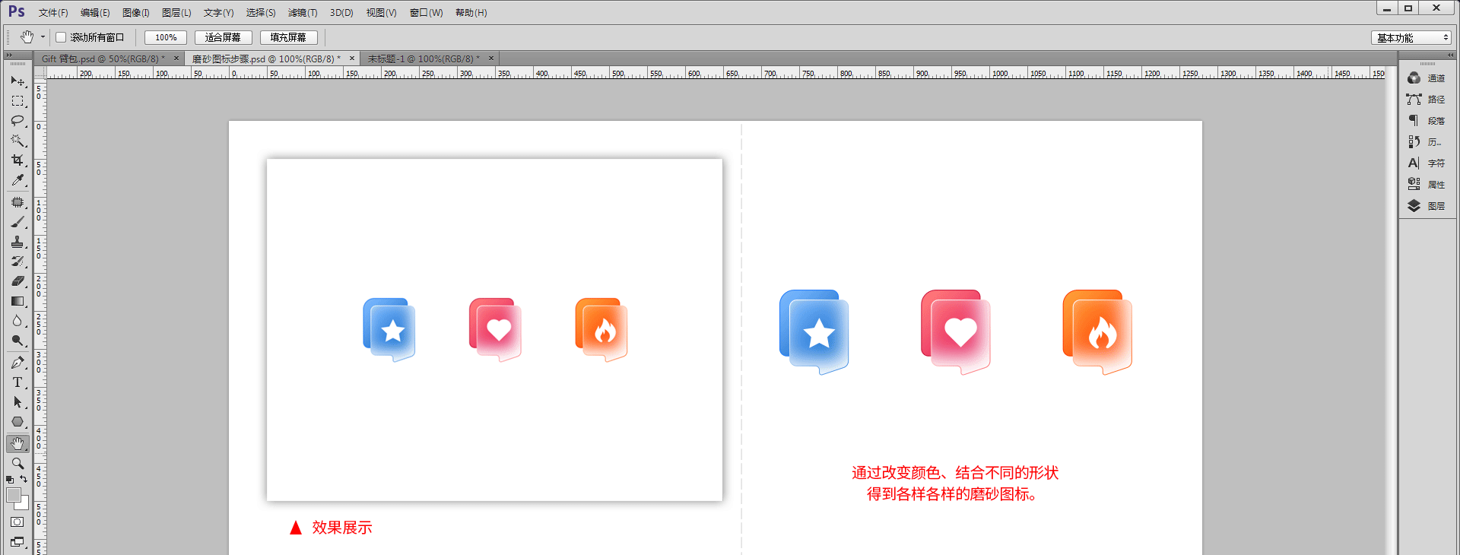Click the 100% zoom button
This screenshot has height=555, width=1460.
(166, 37)
